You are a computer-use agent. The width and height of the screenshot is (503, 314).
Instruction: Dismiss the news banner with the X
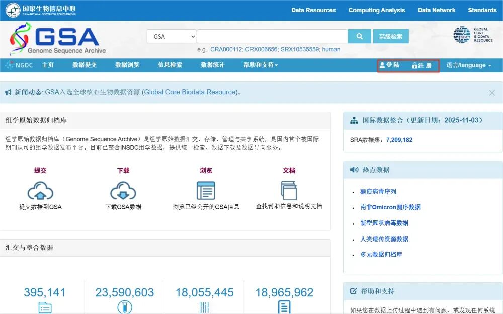[492, 93]
